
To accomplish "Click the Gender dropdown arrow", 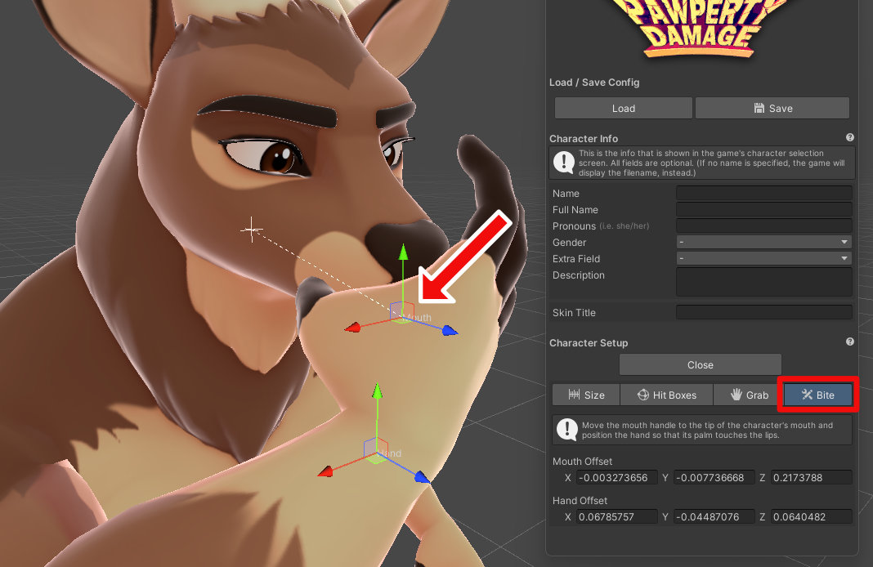I will point(844,242).
